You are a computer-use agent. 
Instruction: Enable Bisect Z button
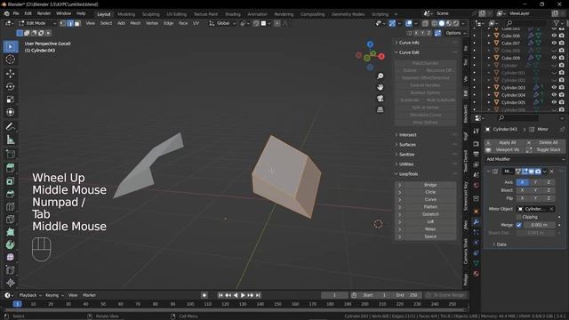click(549, 190)
